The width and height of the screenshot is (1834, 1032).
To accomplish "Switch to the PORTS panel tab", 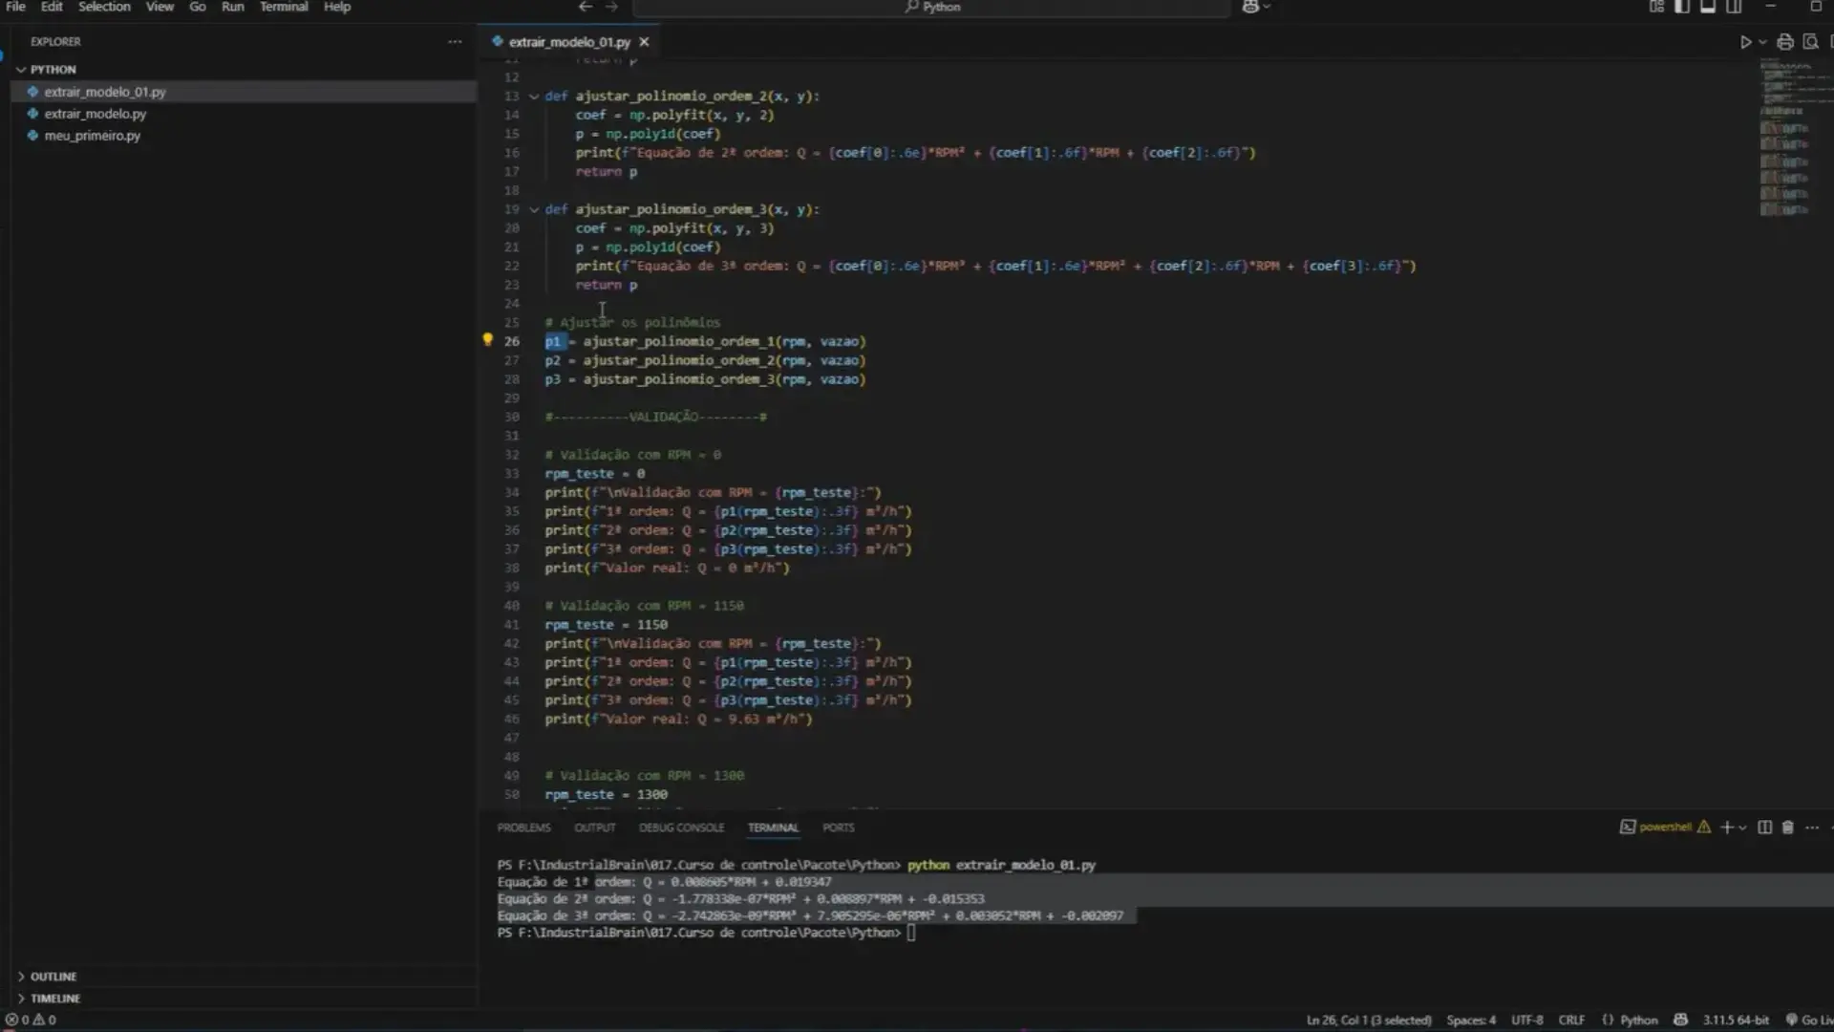I will tap(838, 828).
